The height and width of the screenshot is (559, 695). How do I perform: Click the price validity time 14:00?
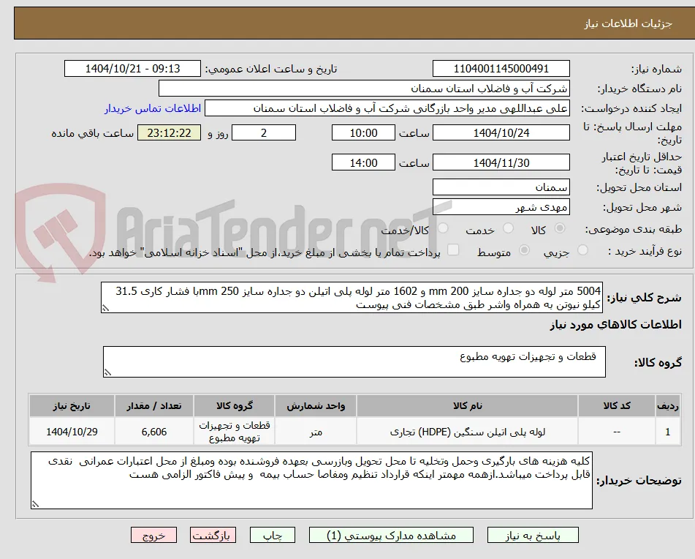(363, 163)
